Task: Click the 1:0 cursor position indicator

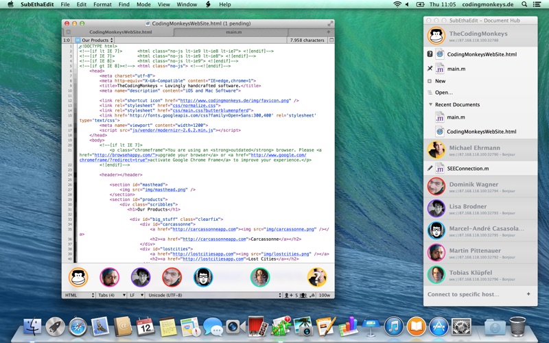Action: [67, 40]
